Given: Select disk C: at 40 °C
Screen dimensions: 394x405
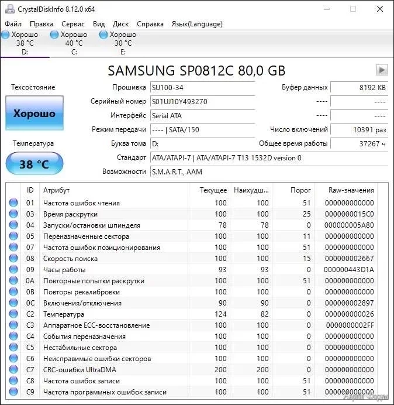Looking at the screenshot, I should (x=74, y=43).
